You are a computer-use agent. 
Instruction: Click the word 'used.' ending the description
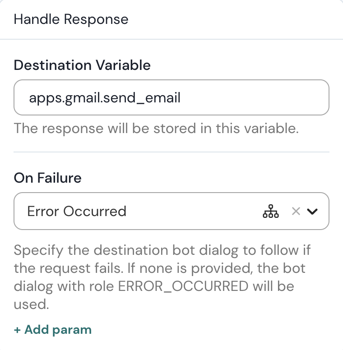pos(31,304)
